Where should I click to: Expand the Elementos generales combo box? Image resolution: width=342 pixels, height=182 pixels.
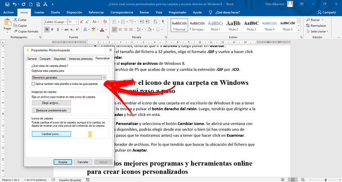tap(104, 78)
